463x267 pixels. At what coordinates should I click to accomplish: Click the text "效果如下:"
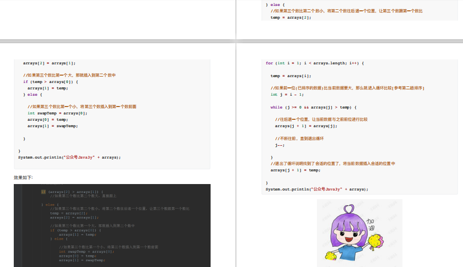[23, 177]
